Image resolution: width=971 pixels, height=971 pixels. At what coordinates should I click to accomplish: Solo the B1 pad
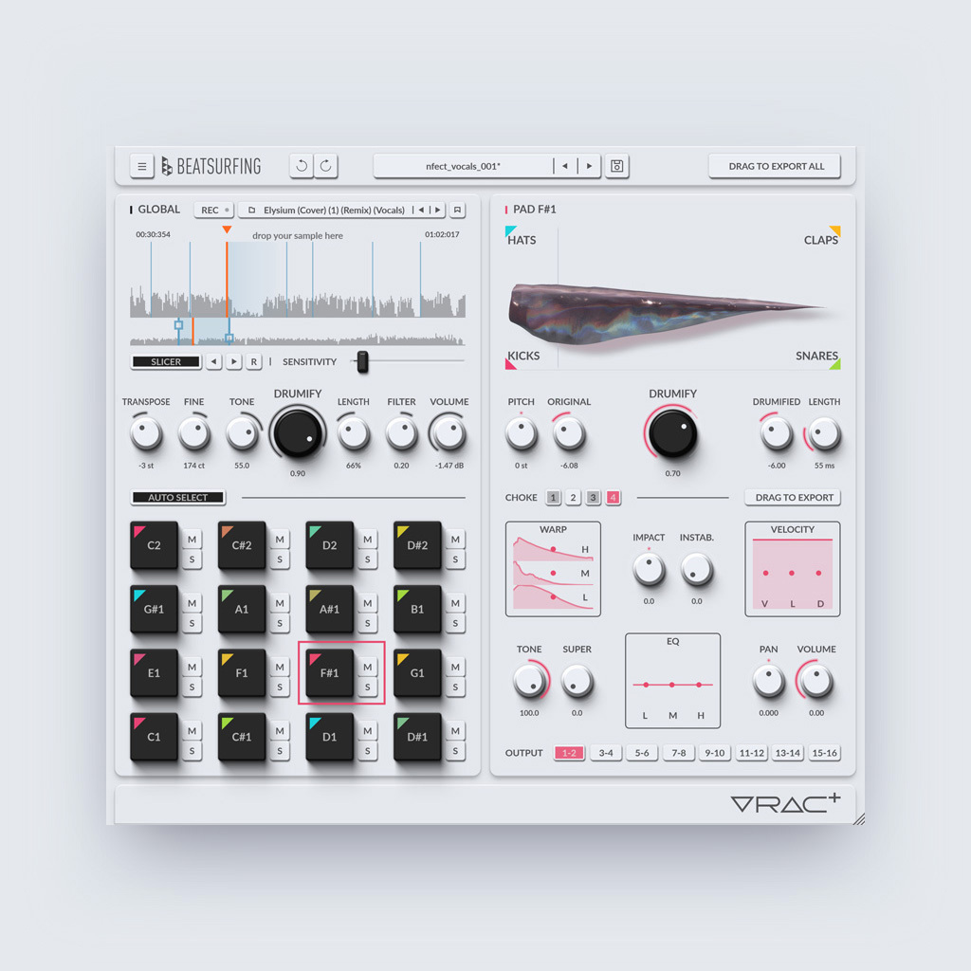[x=455, y=623]
